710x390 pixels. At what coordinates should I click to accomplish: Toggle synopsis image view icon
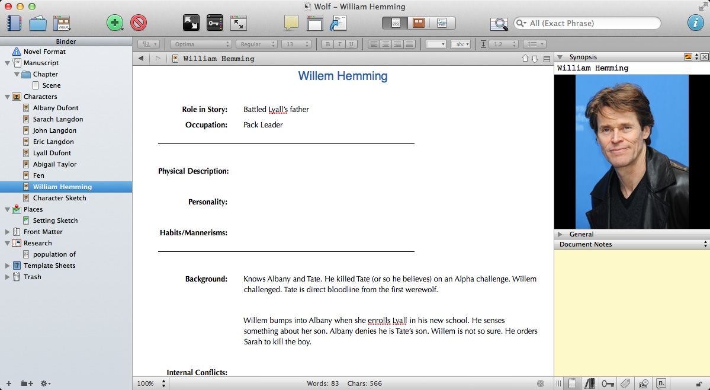pyautogui.click(x=688, y=57)
